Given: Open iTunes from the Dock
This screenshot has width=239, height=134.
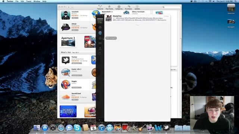Looking at the screenshot, I should tap(101, 128).
